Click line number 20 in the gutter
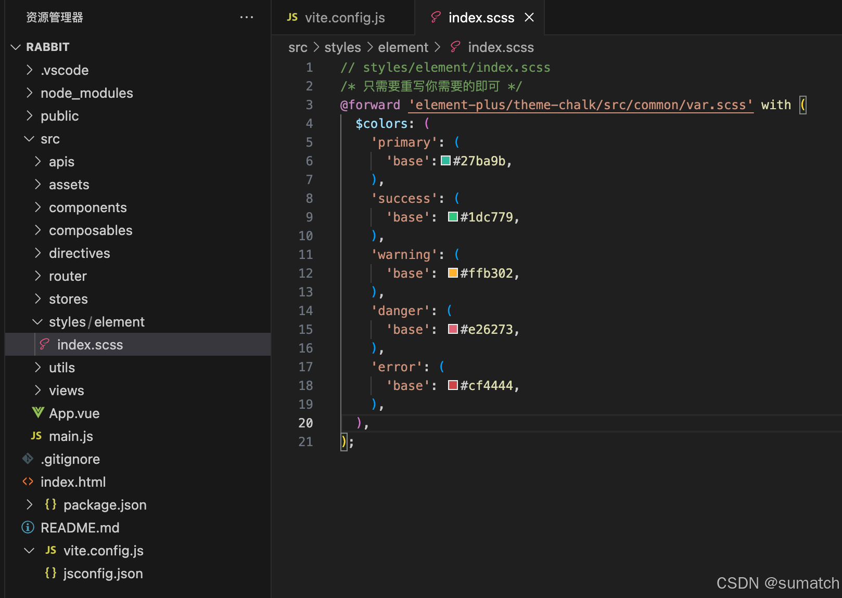842x598 pixels. pos(305,423)
